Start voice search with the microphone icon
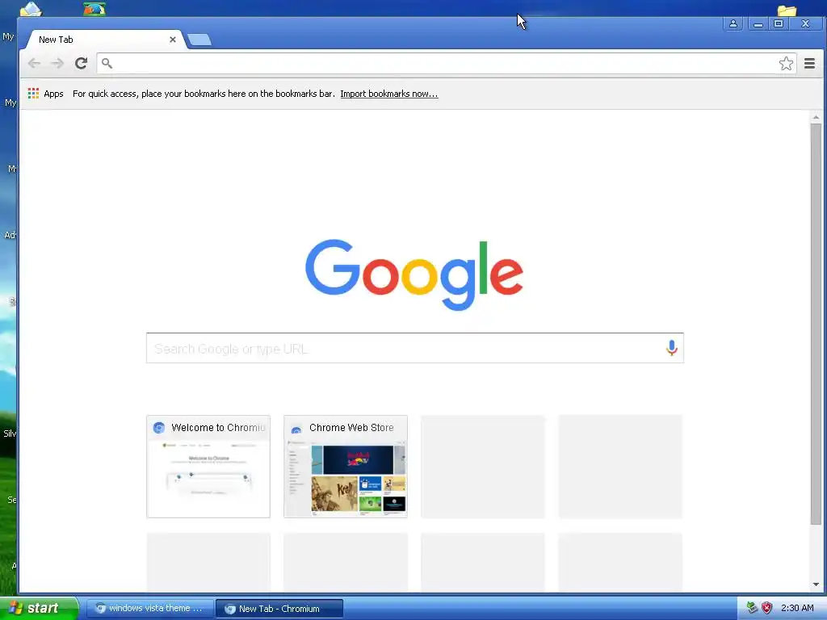 pyautogui.click(x=671, y=348)
